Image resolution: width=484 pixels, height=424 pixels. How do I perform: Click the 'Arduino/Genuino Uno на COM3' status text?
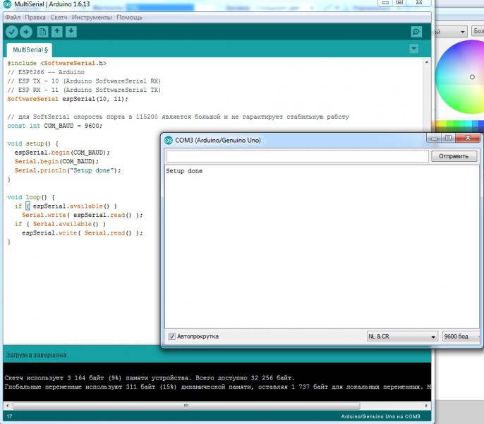pyautogui.click(x=380, y=416)
